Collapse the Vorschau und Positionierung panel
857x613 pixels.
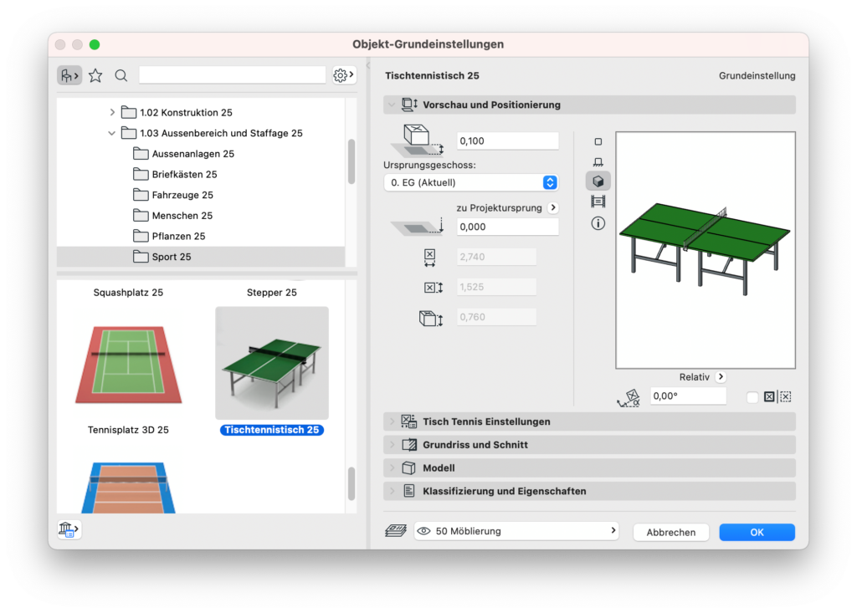click(x=392, y=105)
